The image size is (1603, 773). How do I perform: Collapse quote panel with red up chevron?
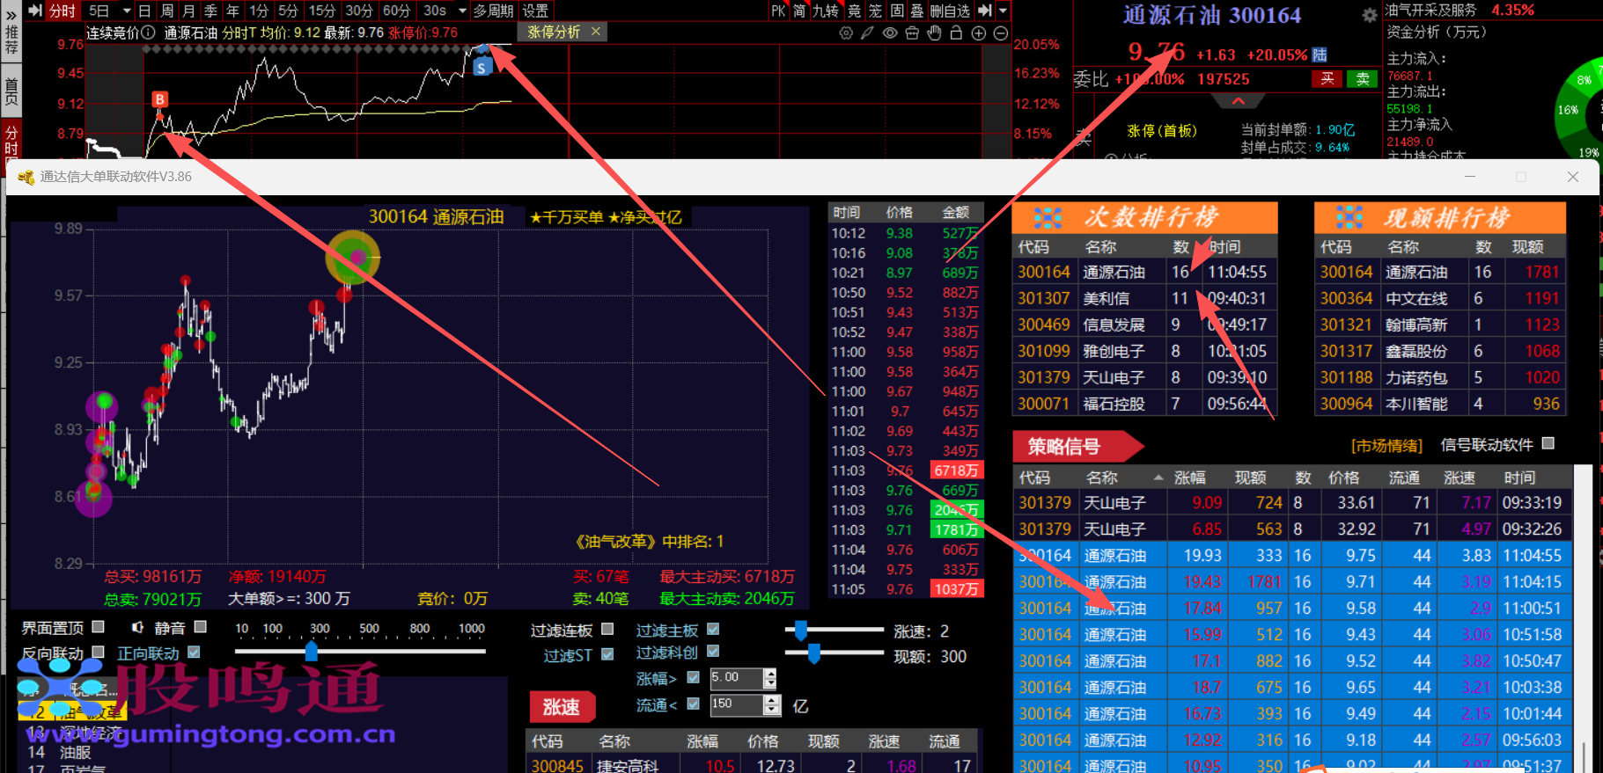click(x=1238, y=101)
